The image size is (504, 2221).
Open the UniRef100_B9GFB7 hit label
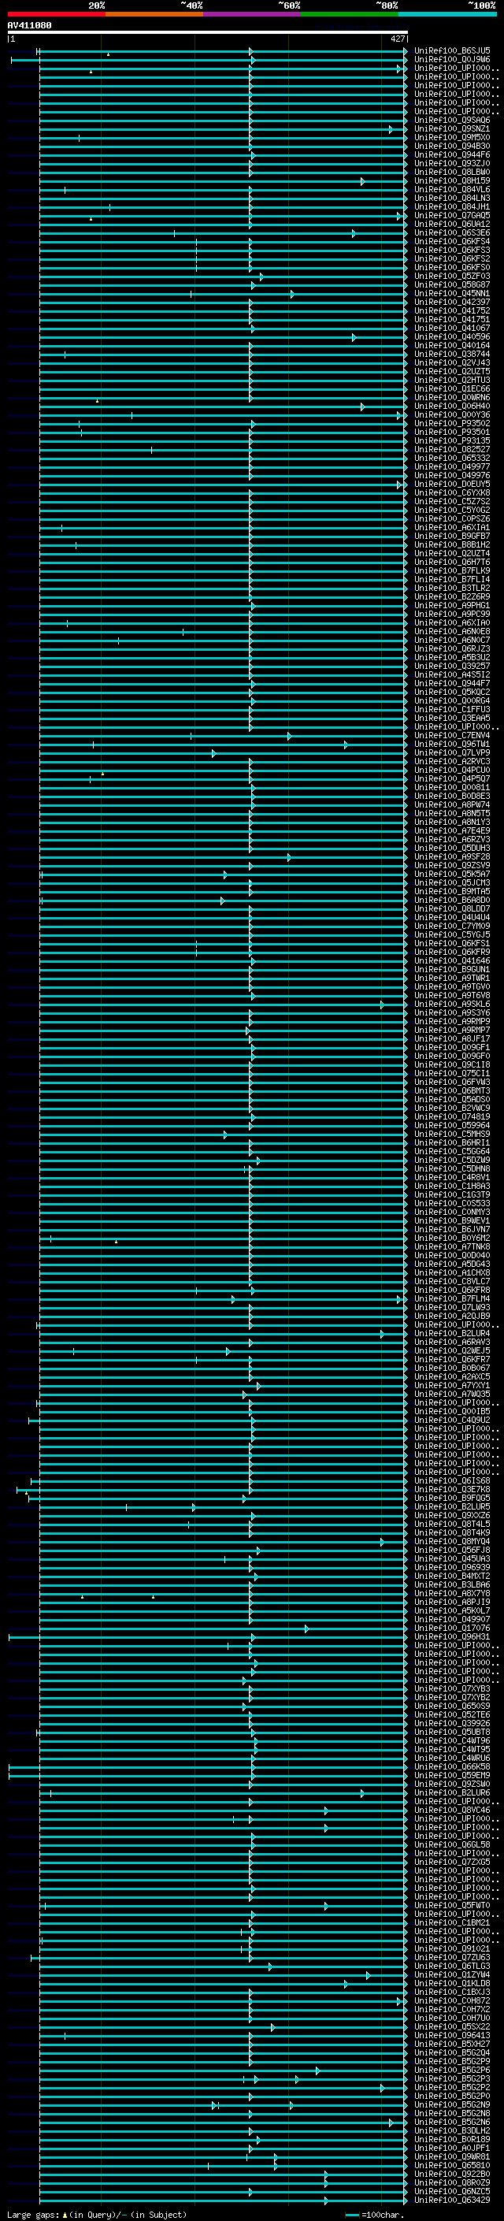[451, 537]
